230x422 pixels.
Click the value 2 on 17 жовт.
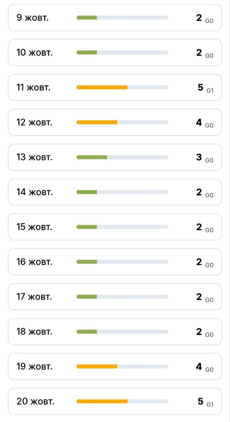coord(199,297)
